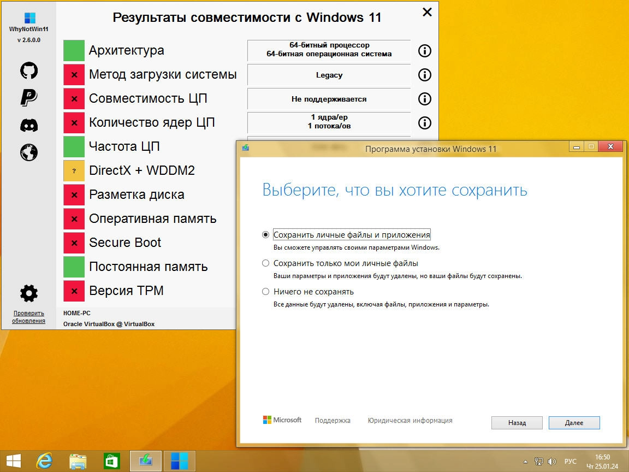Open Юридическая информация link
This screenshot has height=472, width=629.
pos(410,421)
